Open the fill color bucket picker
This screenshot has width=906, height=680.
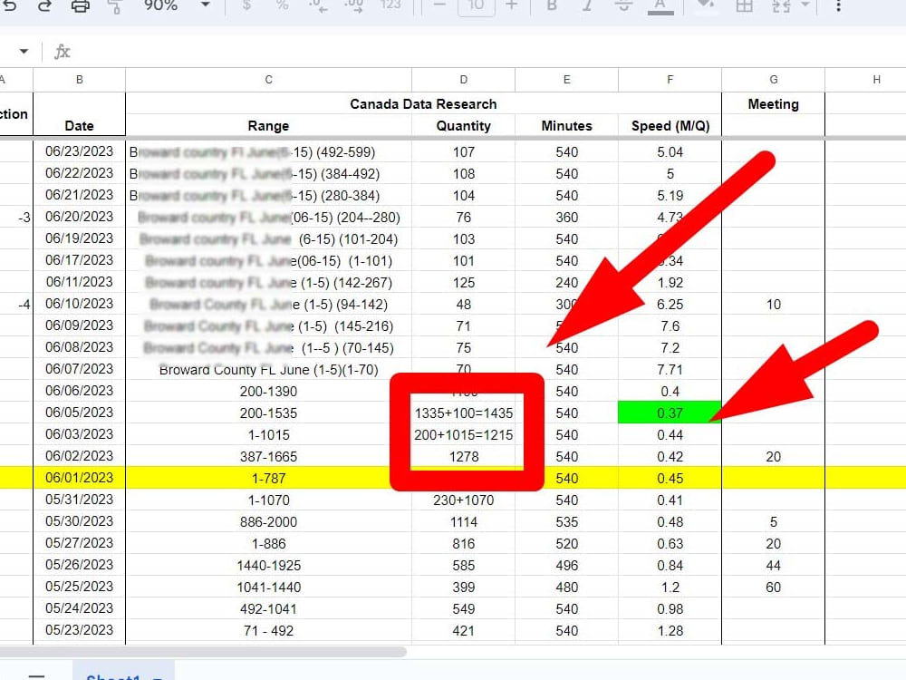coord(704,5)
